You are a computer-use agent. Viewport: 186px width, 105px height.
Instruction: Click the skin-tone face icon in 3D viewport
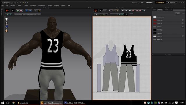[x=6, y=31]
